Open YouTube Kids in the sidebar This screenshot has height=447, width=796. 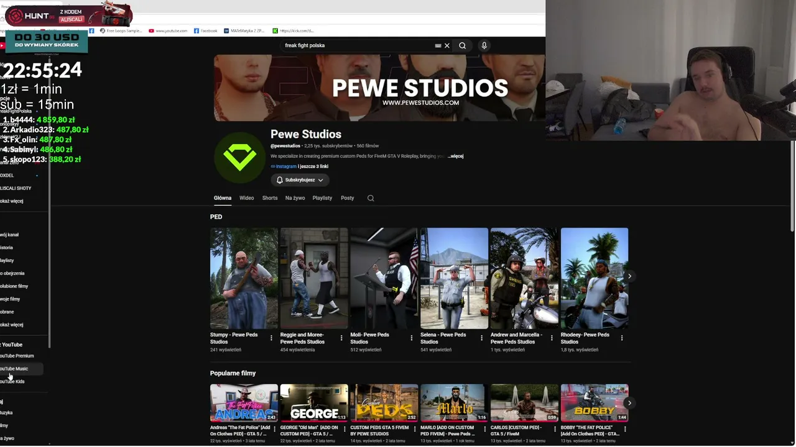point(12,382)
